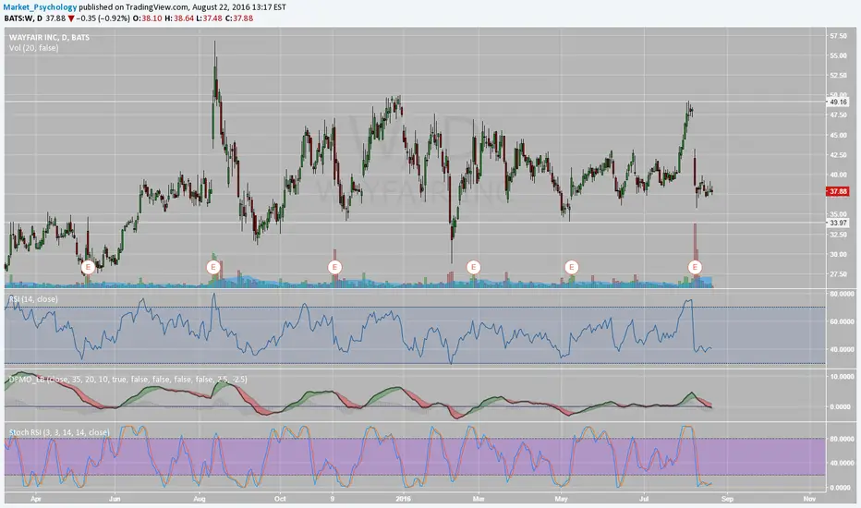The height and width of the screenshot is (508, 861).
Task: Click the earnings E marker above Aug label
Action: [213, 268]
